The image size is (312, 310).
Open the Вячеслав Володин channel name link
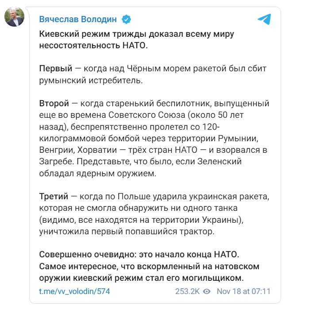(80, 19)
